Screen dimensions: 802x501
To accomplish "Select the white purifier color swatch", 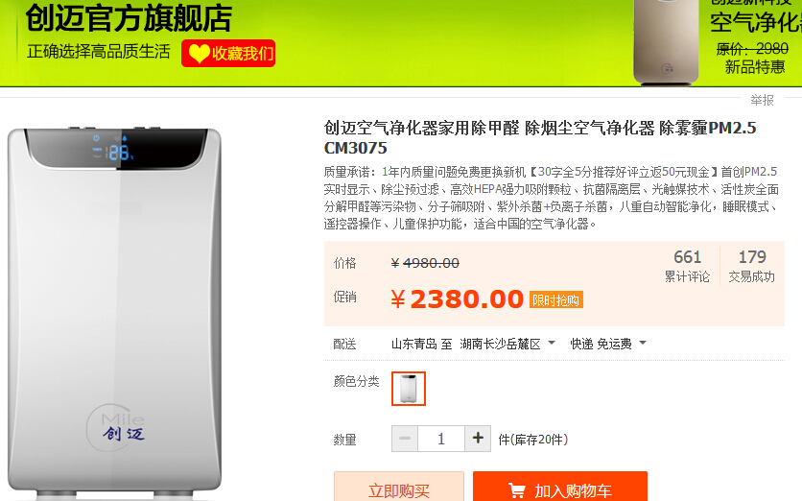I will pyautogui.click(x=408, y=389).
